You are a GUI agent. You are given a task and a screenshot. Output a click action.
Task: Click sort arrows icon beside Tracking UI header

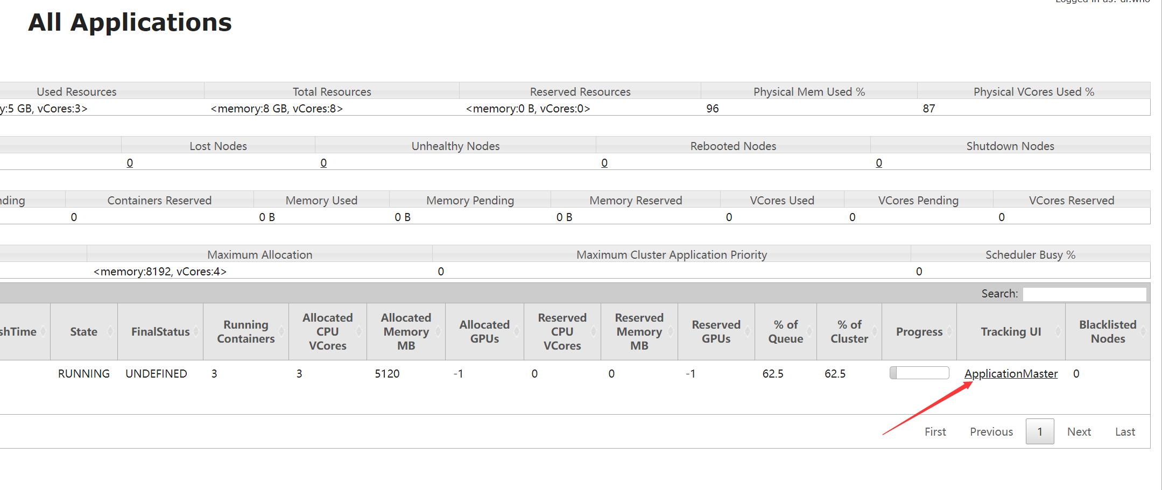(x=1058, y=332)
